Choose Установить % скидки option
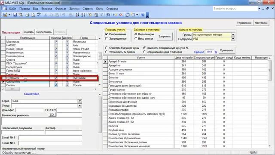This screenshot has height=155, width=275. (106, 52)
